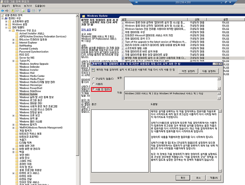Sort by the 상태 column header
This screenshot has height=185, width=245.
tap(197, 19)
